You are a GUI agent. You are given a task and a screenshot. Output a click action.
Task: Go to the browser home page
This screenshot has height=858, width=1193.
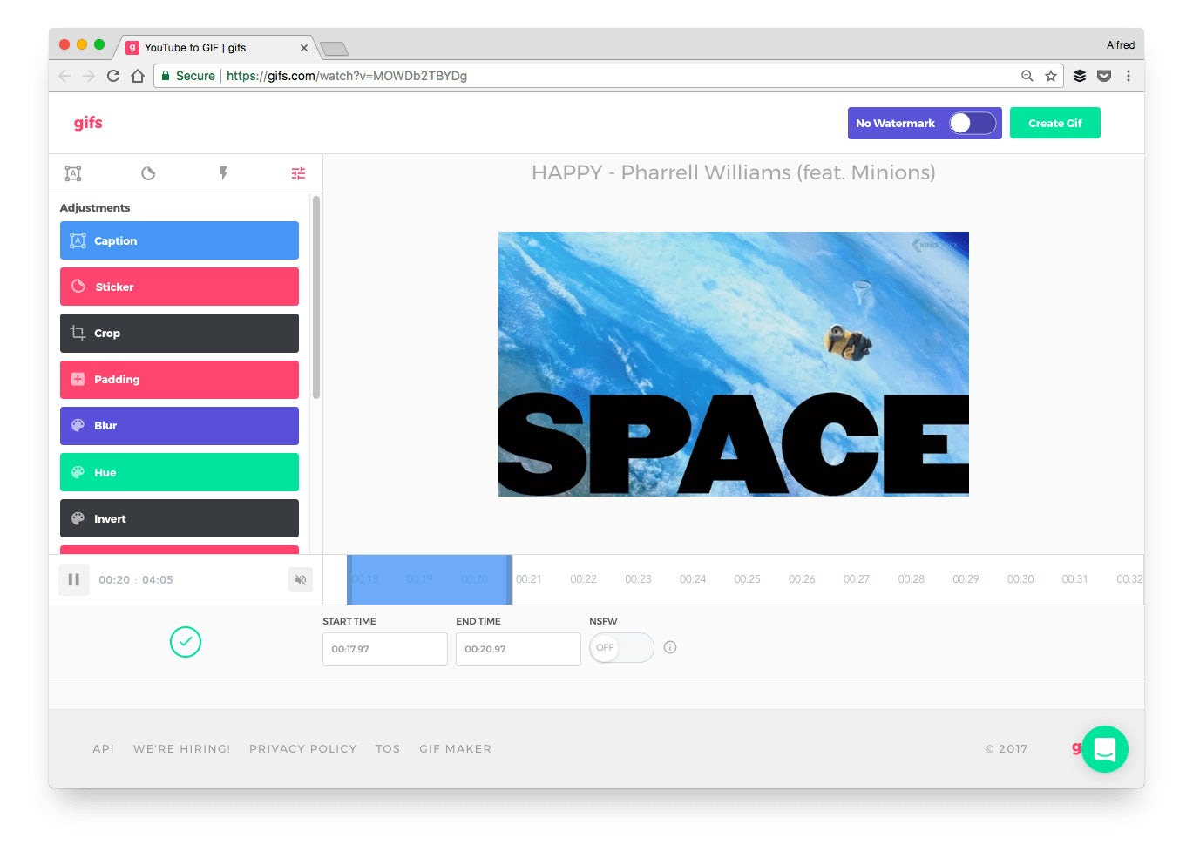pos(138,76)
